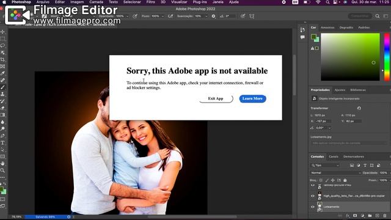
Task: Select the Gradient tool
Action: tap(2, 115)
